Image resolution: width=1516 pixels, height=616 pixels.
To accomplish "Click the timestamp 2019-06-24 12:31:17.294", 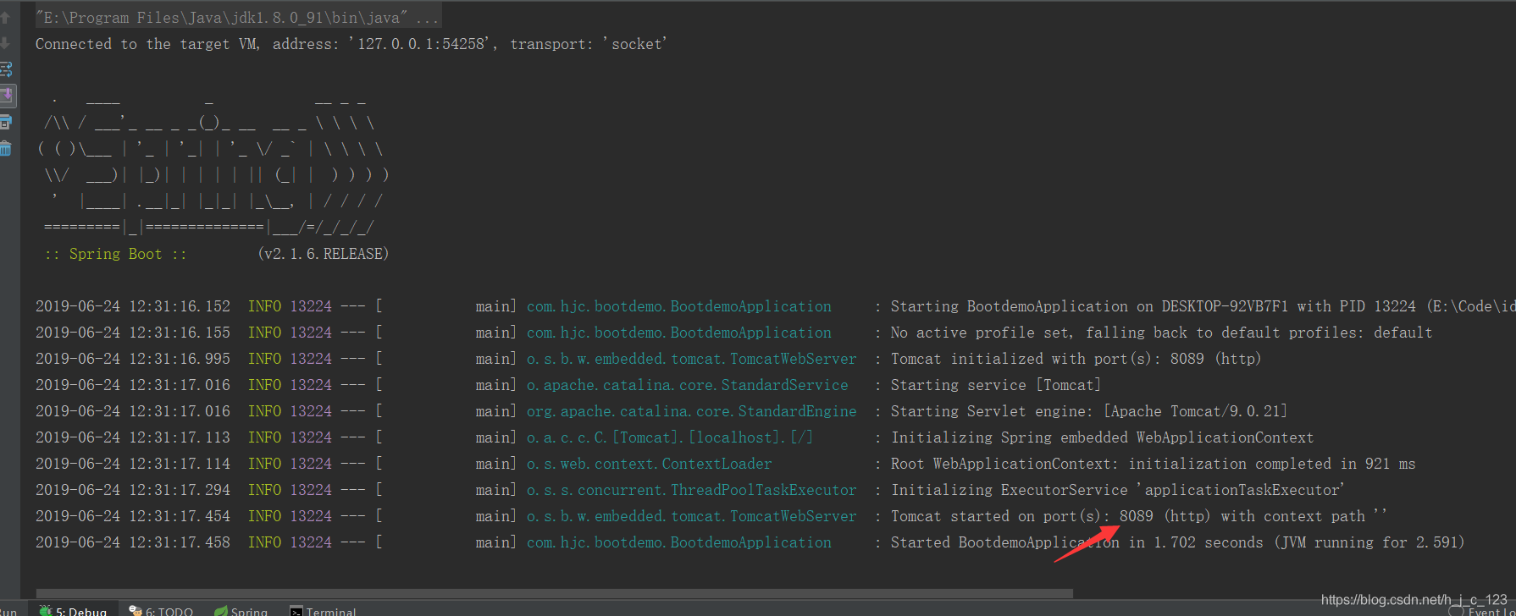I will [x=133, y=490].
